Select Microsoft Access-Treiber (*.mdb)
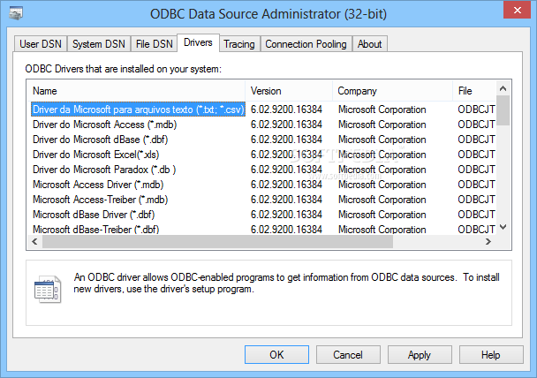Image resolution: width=537 pixels, height=378 pixels. coord(100,200)
